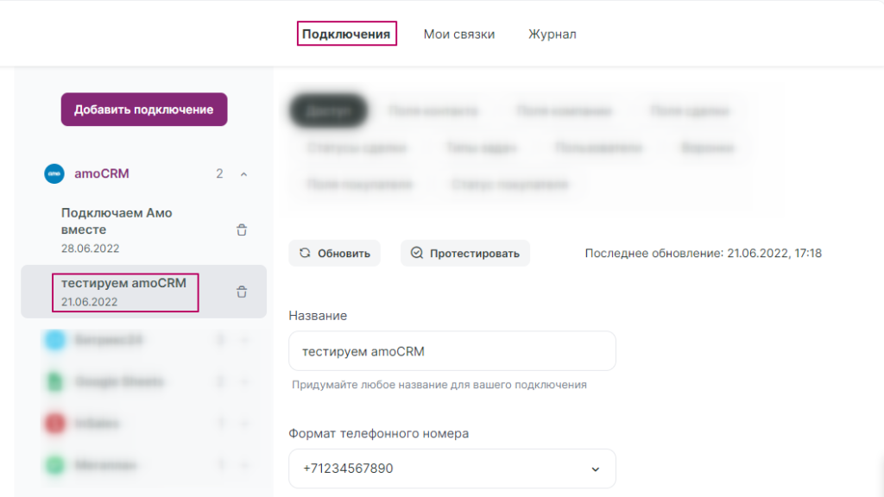Expand the Google Sheets connections via chevron
The width and height of the screenshot is (884, 497).
click(x=243, y=381)
